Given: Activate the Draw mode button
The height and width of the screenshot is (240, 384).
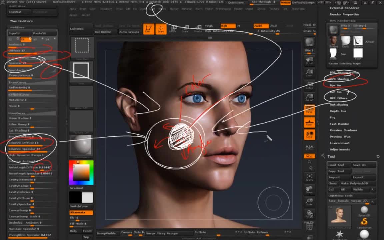Looking at the screenshot, I should (x=161, y=29).
